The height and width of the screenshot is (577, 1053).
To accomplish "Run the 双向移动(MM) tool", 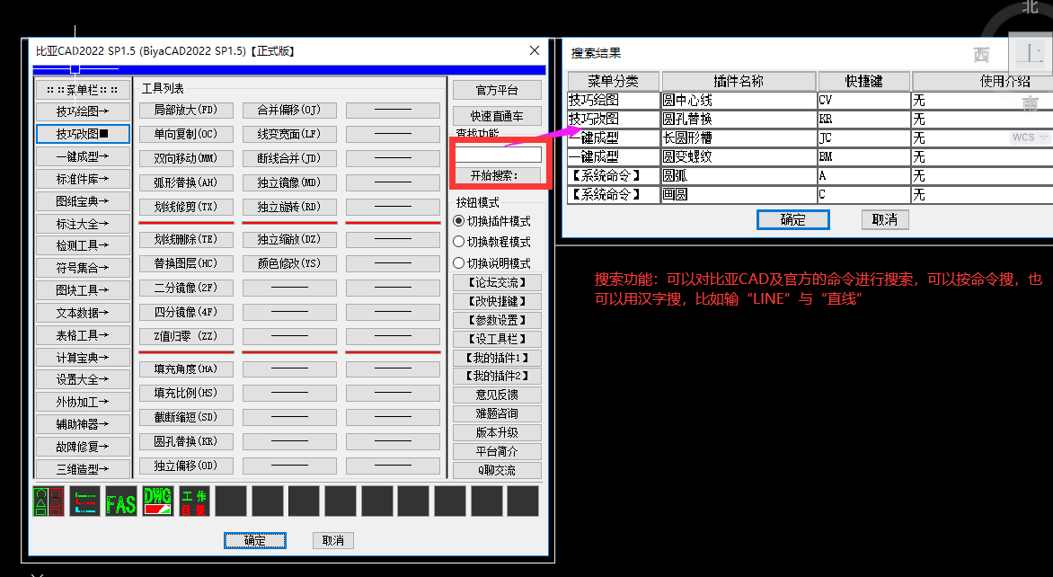I will click(x=186, y=158).
